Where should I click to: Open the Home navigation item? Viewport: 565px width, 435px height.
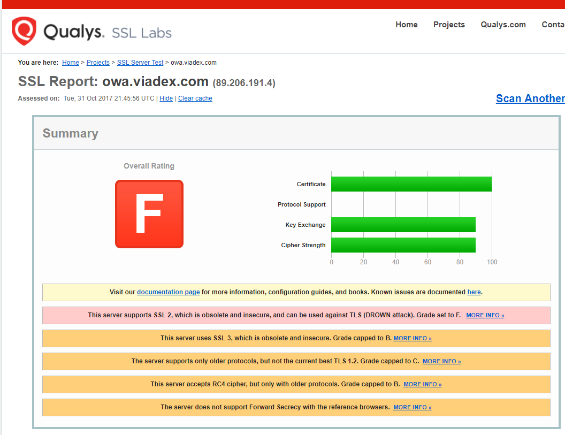(407, 25)
